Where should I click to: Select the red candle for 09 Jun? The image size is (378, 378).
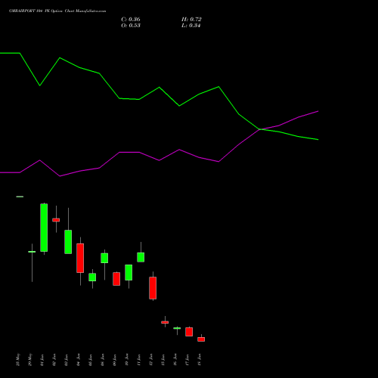[116, 279]
